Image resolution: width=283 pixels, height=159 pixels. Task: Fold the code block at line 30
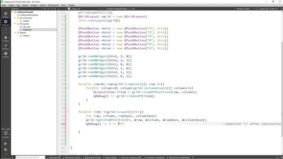(x=68, y=84)
